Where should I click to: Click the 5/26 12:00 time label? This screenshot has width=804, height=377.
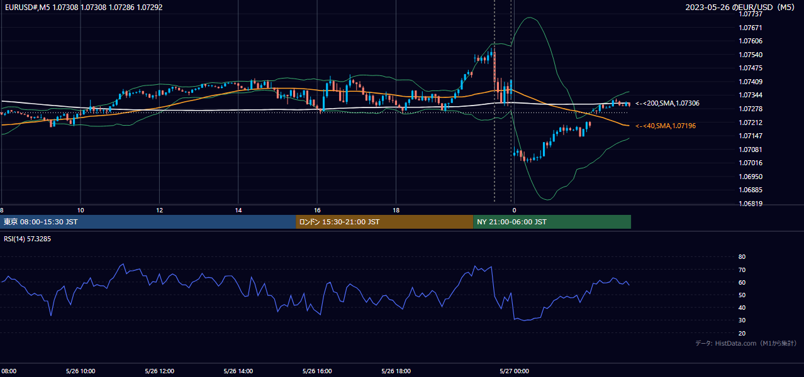159,371
